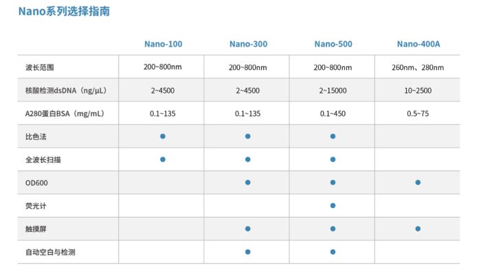The height and width of the screenshot is (274, 481).
Task: Select the A280蛋白BSA row label
Action: point(65,114)
